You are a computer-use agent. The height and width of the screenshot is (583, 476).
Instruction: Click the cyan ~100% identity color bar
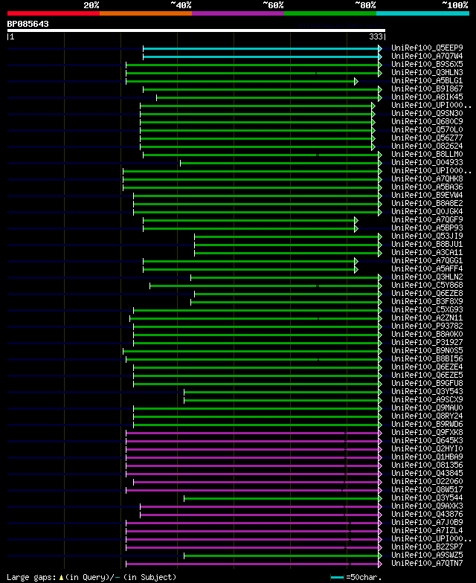click(x=422, y=13)
